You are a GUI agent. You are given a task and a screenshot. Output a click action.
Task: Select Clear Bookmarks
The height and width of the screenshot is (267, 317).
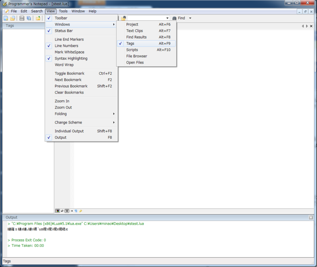pos(81,92)
